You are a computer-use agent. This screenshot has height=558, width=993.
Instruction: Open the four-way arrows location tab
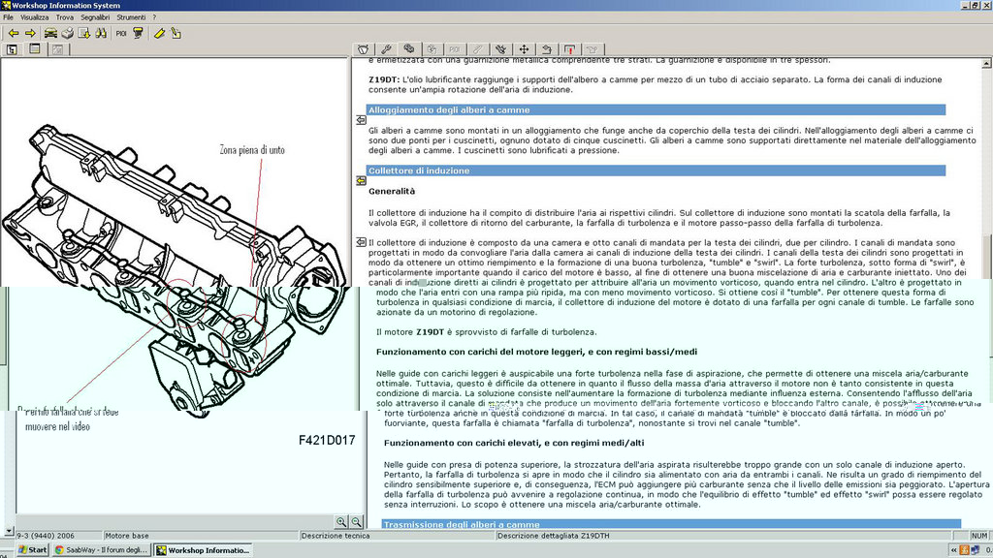point(524,49)
